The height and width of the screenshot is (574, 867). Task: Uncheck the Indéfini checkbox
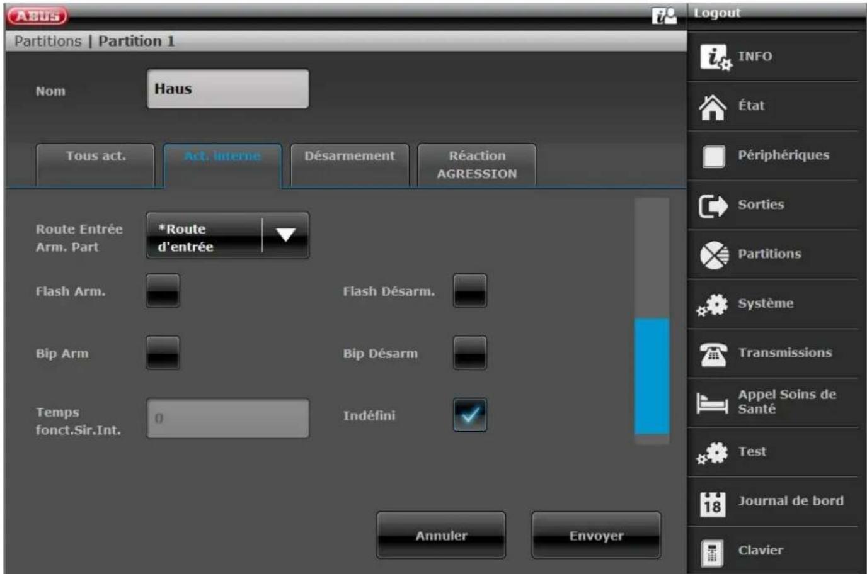(x=469, y=415)
